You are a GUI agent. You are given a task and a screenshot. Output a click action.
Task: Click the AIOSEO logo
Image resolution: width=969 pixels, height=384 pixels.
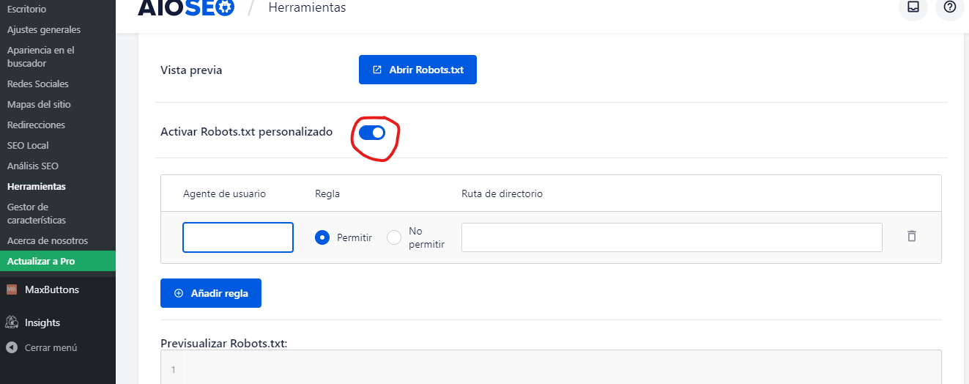point(186,8)
